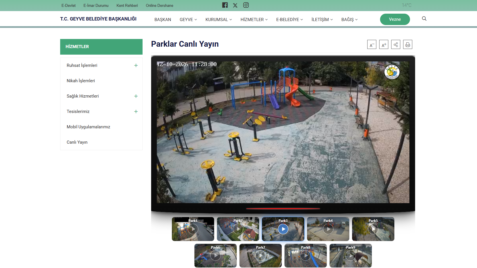The height and width of the screenshot is (268, 477).
Task: Expand the Sağlık Hizmetleri submenu
Action: click(136, 96)
